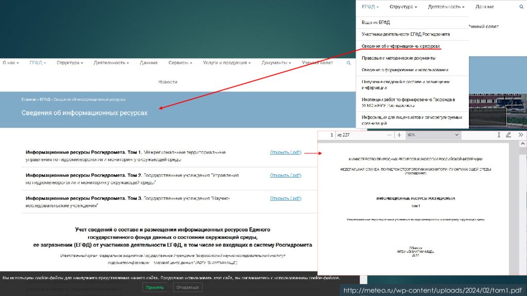Viewport: 527px width, 296px height.
Task: Click the PDF viewer scrollbar up arrow
Action: 523,144
